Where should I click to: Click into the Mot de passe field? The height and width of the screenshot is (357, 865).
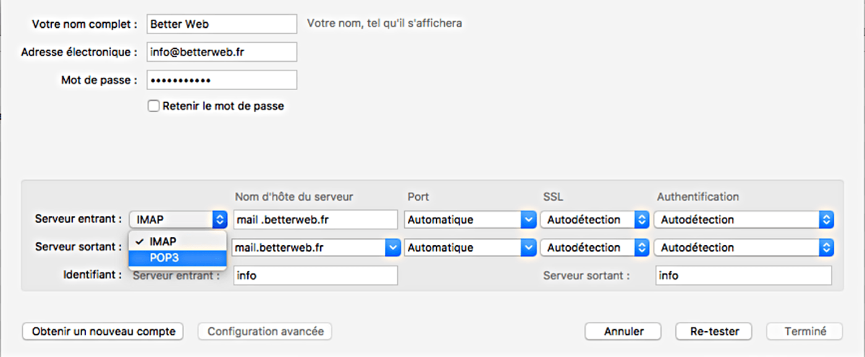click(222, 80)
